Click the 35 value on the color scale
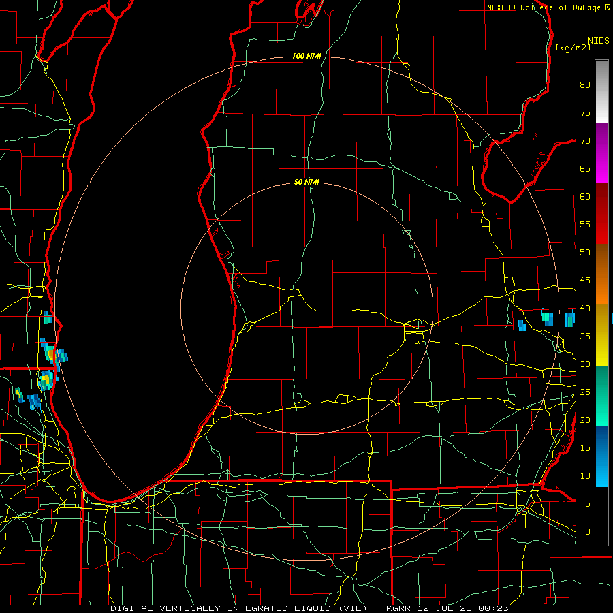 pyautogui.click(x=585, y=336)
